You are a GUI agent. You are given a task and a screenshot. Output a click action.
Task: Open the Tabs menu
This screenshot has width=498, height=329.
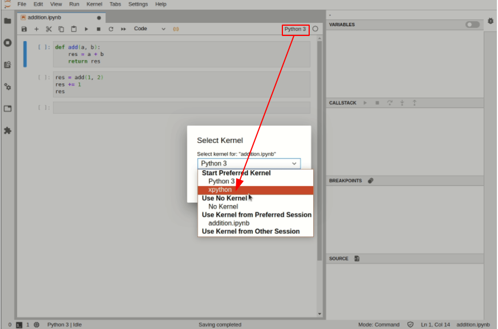(115, 4)
